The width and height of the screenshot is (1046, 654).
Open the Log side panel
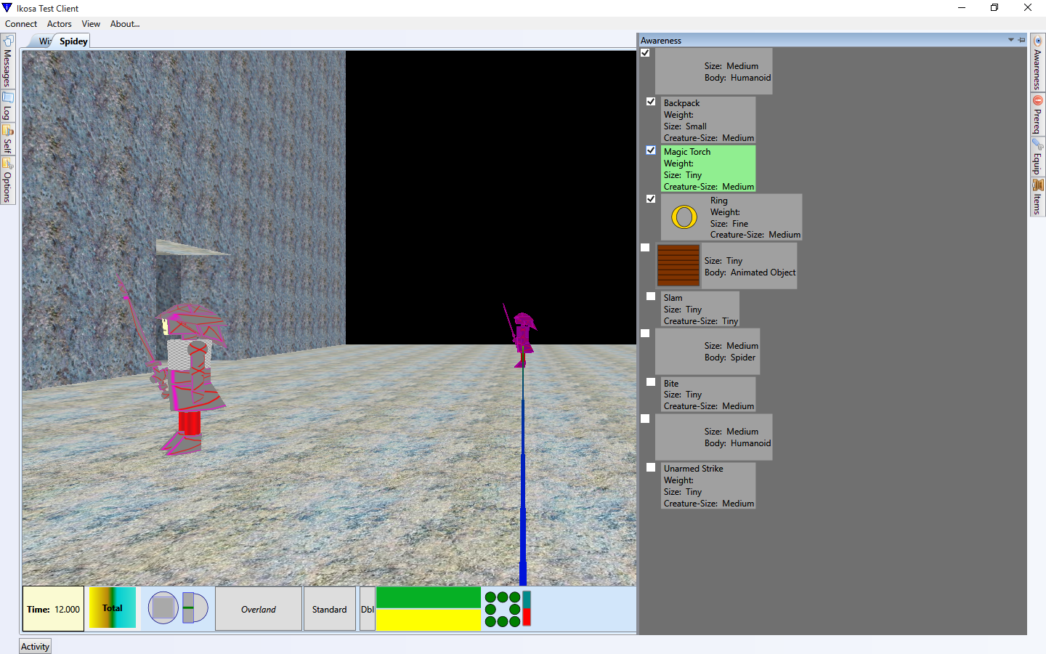(7, 106)
